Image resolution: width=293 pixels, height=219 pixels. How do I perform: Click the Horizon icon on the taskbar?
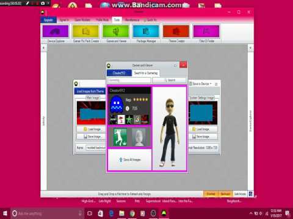(x=164, y=213)
